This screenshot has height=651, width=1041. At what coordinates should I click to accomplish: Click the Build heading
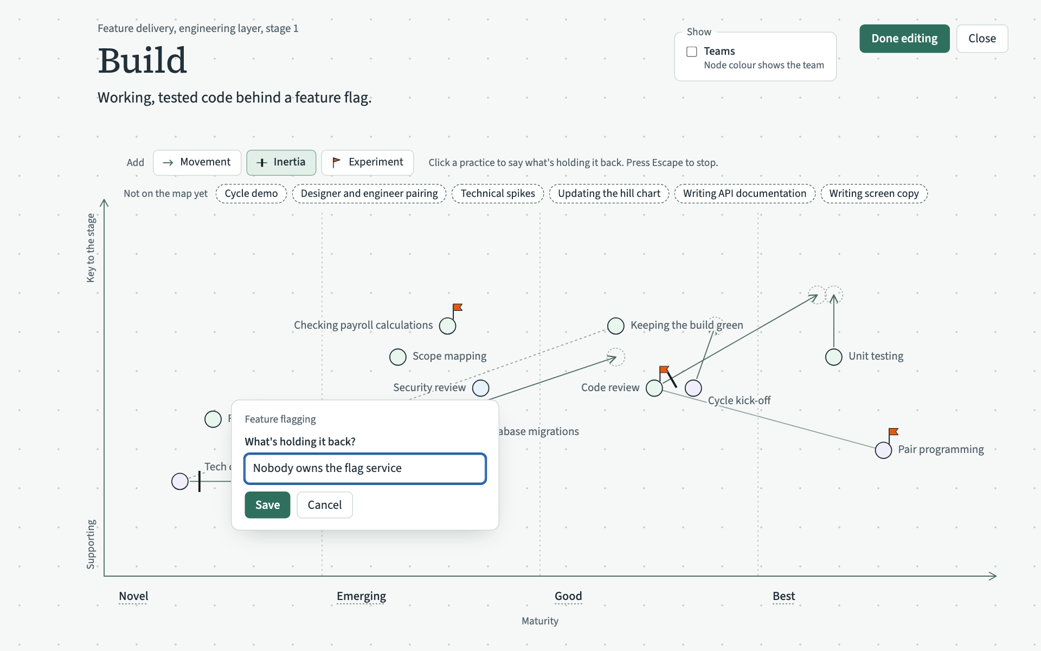pos(142,60)
